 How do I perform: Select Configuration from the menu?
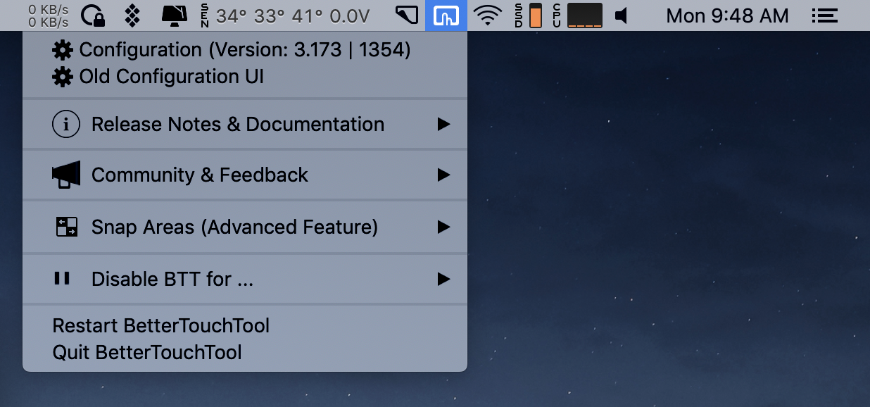tap(245, 49)
